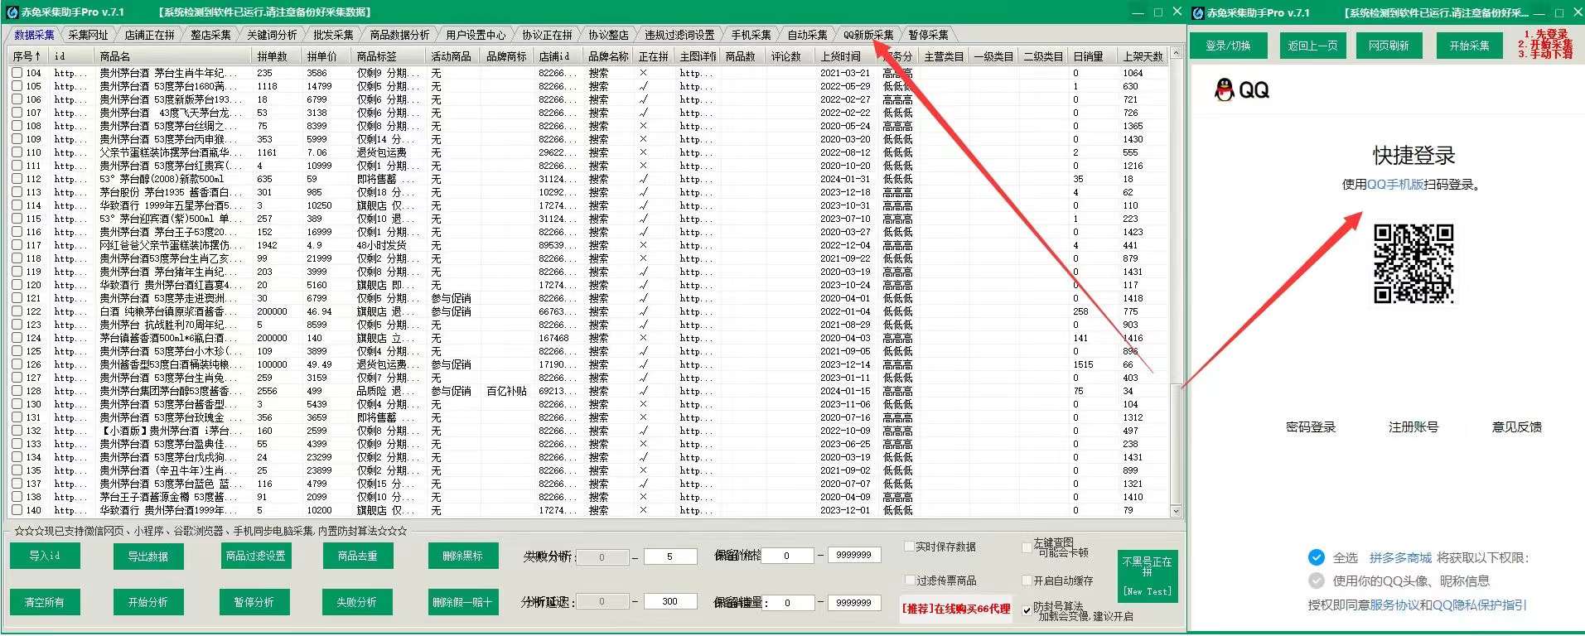The width and height of the screenshot is (1585, 636).
Task: Sort the table by 序号 column header
Action: 27,56
